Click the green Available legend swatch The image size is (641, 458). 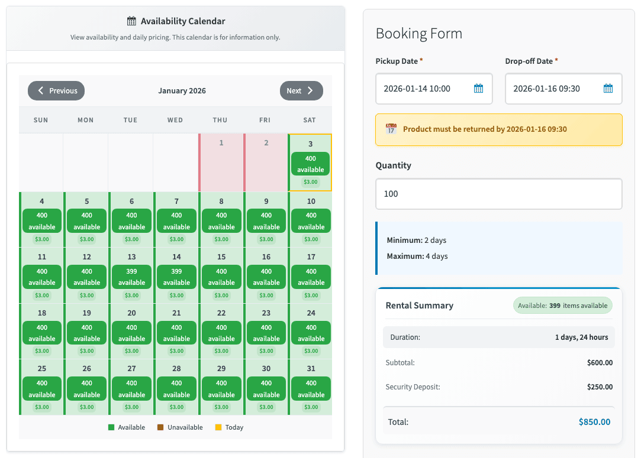[x=111, y=427]
